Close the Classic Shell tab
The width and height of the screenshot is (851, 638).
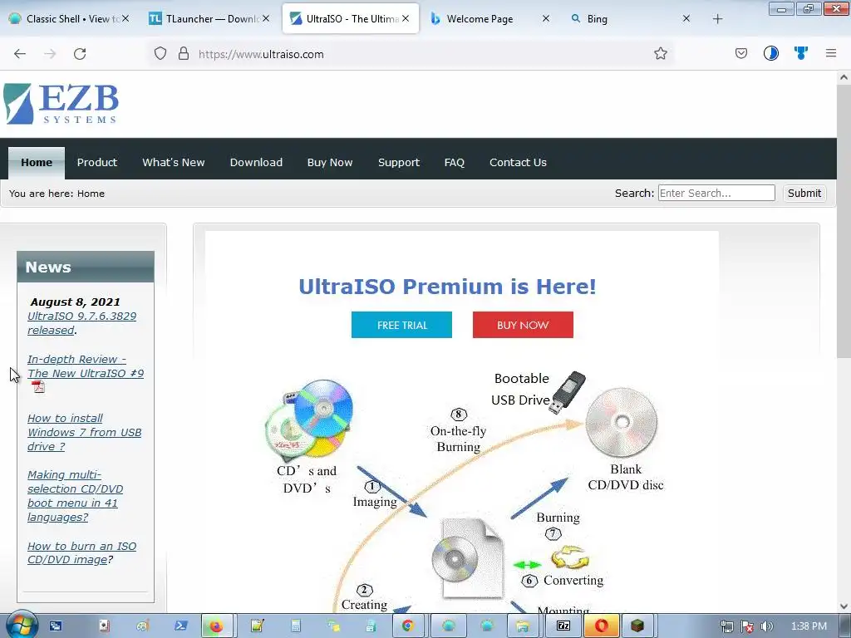(125, 18)
